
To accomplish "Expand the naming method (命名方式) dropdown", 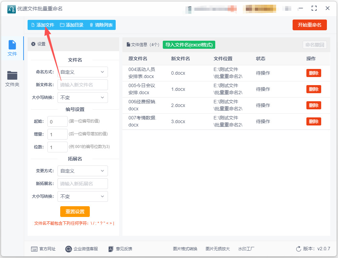I will click(83, 72).
